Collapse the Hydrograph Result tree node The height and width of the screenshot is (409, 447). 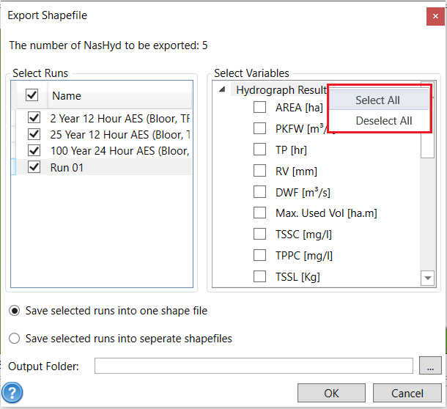(222, 90)
